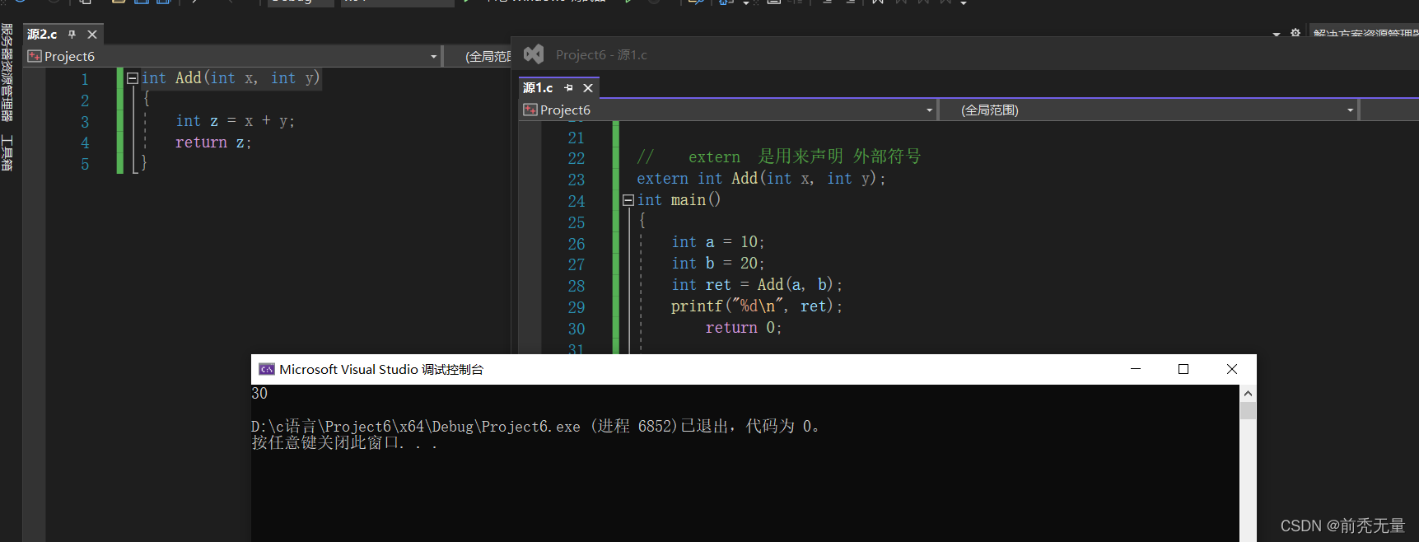Viewport: 1419px width, 542px height.
Task: Click the console scrollbar thumb
Action: [1248, 411]
